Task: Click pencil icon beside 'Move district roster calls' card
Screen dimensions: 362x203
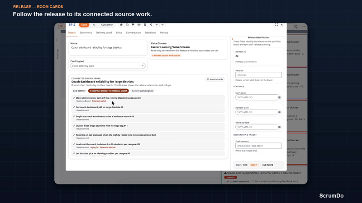Action: click(x=74, y=98)
